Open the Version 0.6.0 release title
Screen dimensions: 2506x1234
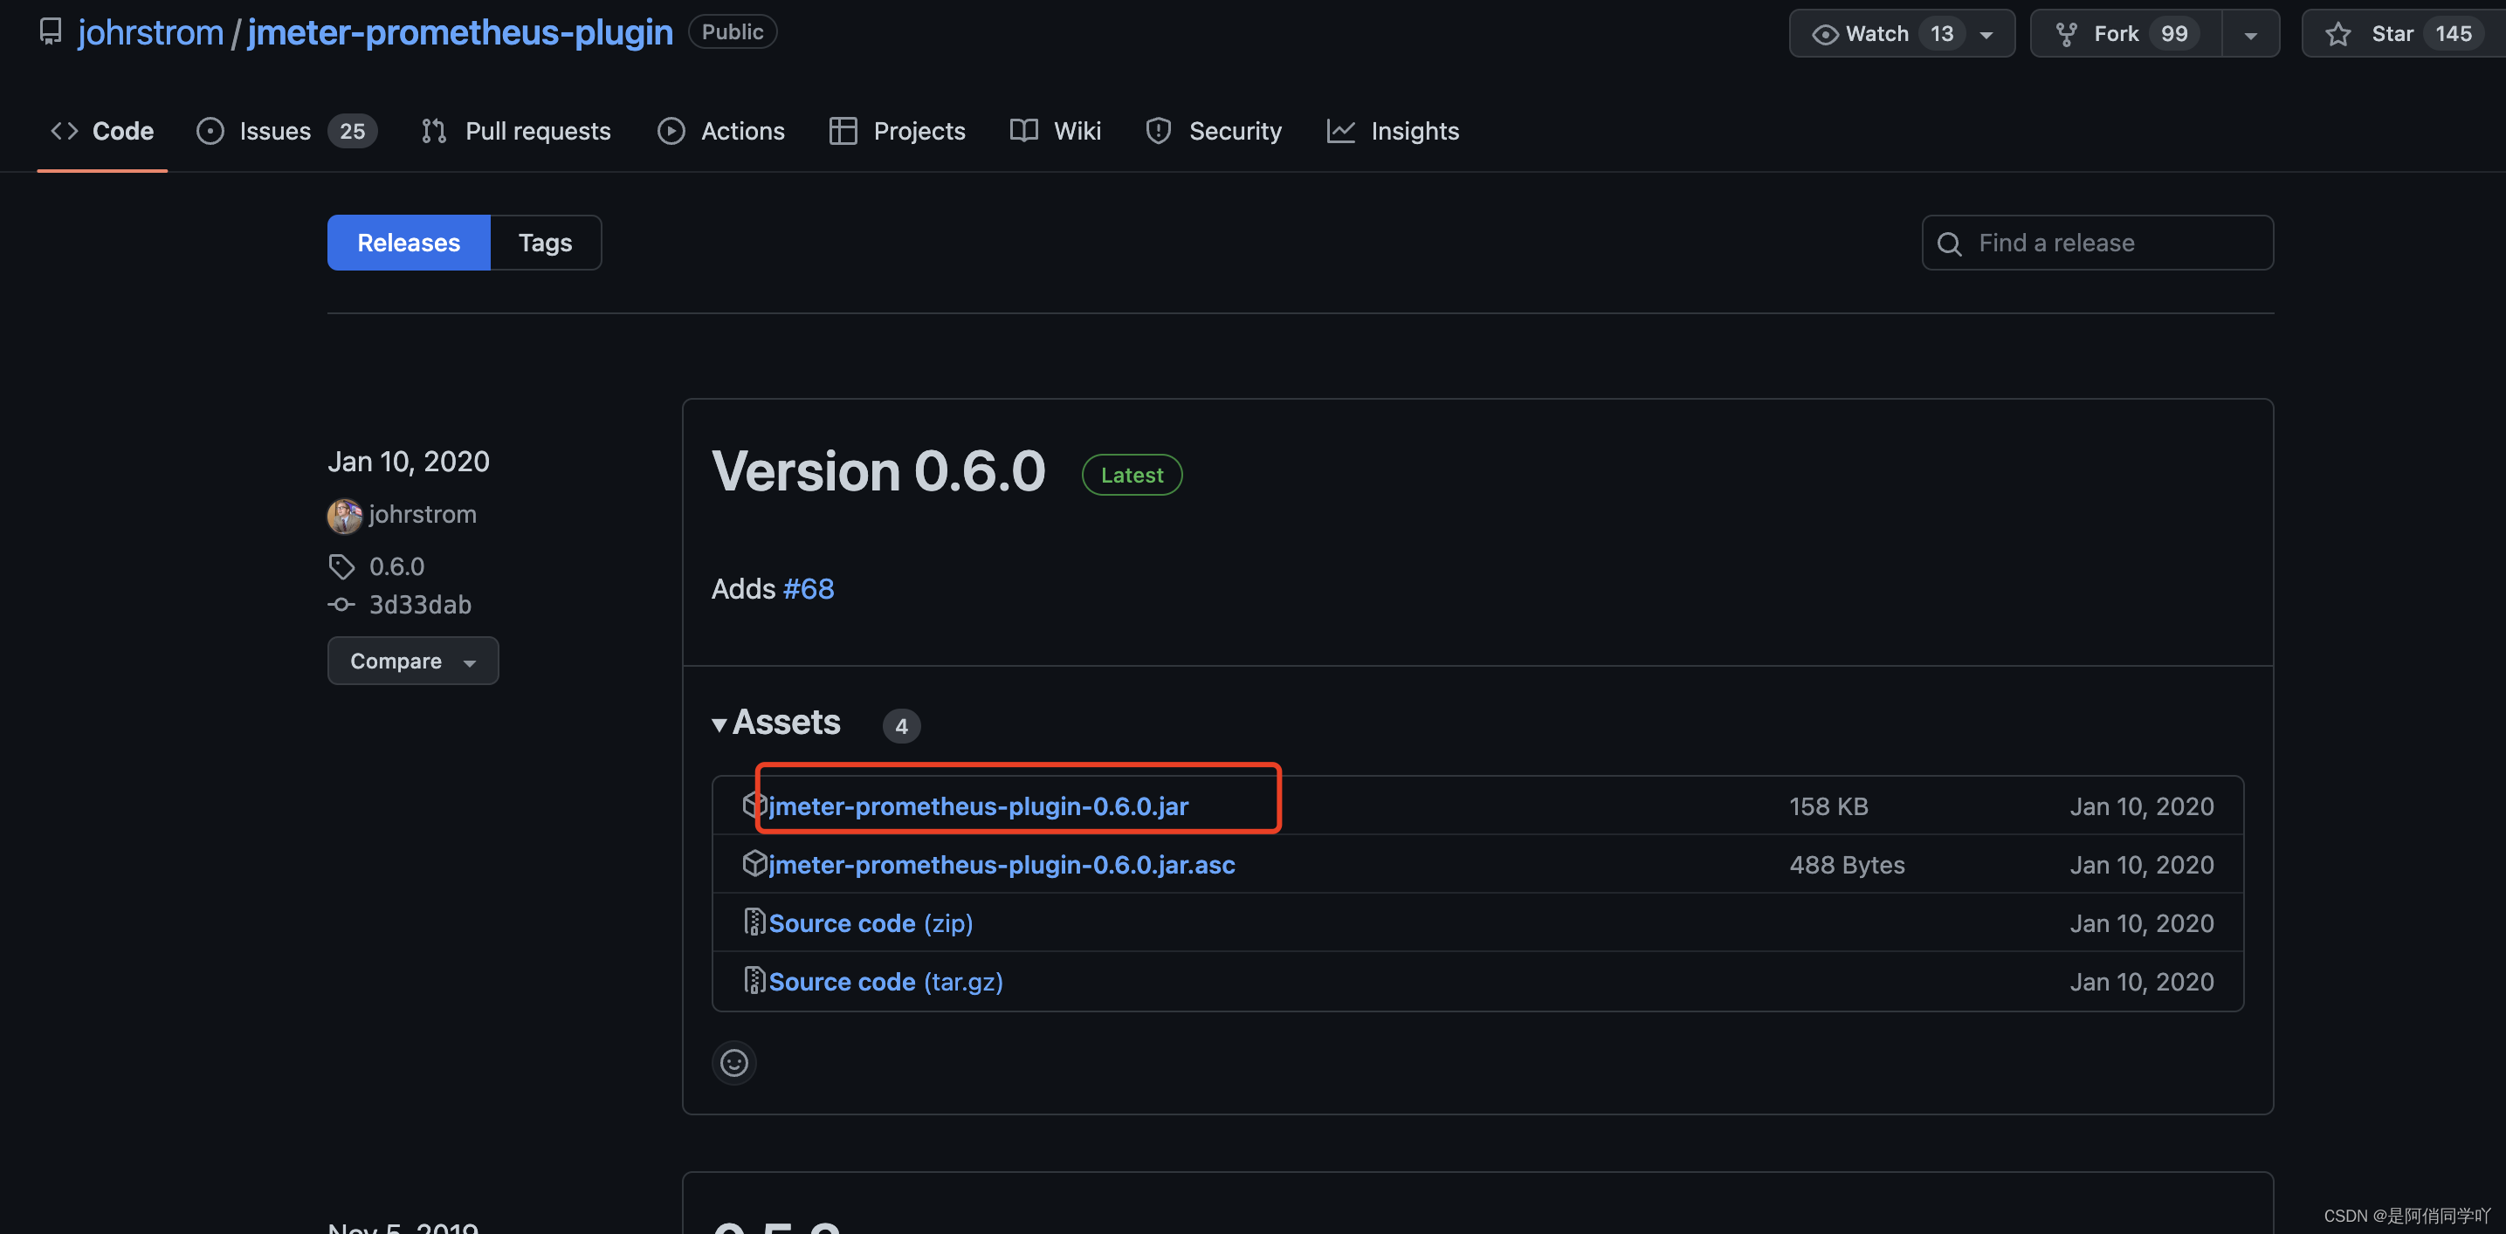[878, 471]
